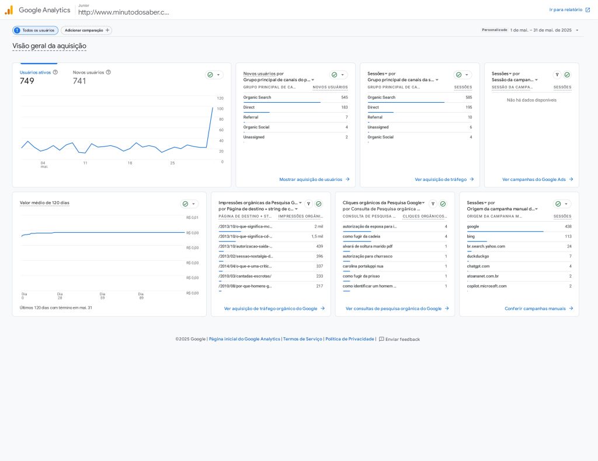
Task: Click help icon beside Usuários ativos
Action: click(x=55, y=72)
